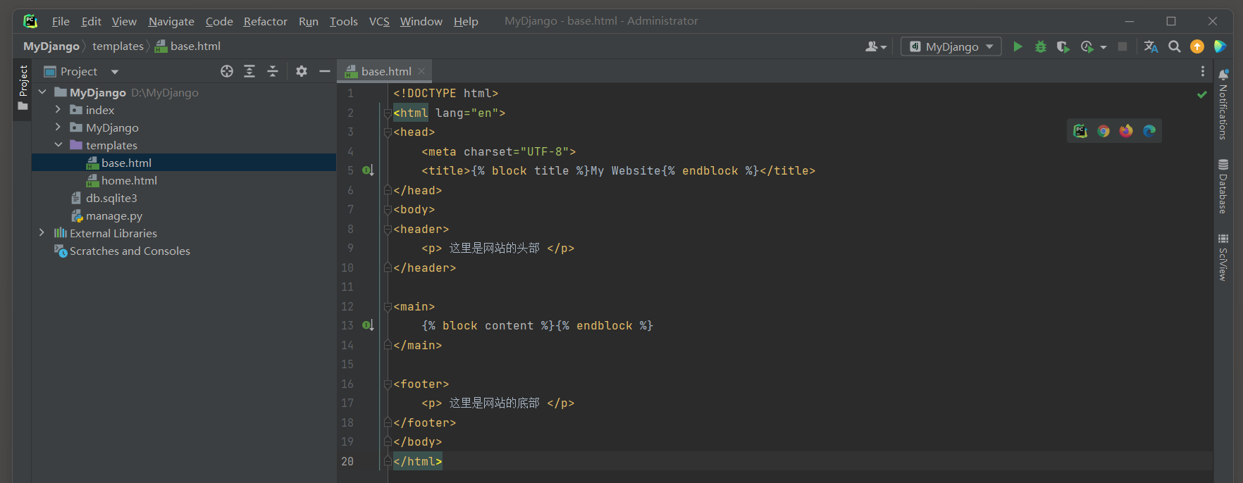This screenshot has width=1243, height=483.
Task: Click the stop process square icon
Action: (1123, 46)
